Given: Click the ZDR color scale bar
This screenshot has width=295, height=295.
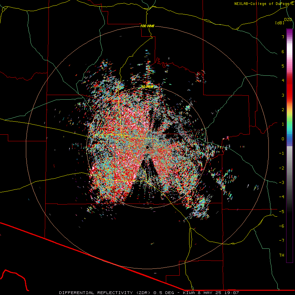Looking at the screenshot, I should 289,146.
